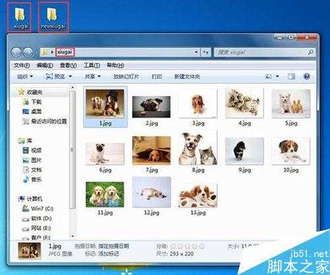This screenshot has width=330, height=275.
Task: Click navigation pane scroll up arrow
Action: [73, 88]
